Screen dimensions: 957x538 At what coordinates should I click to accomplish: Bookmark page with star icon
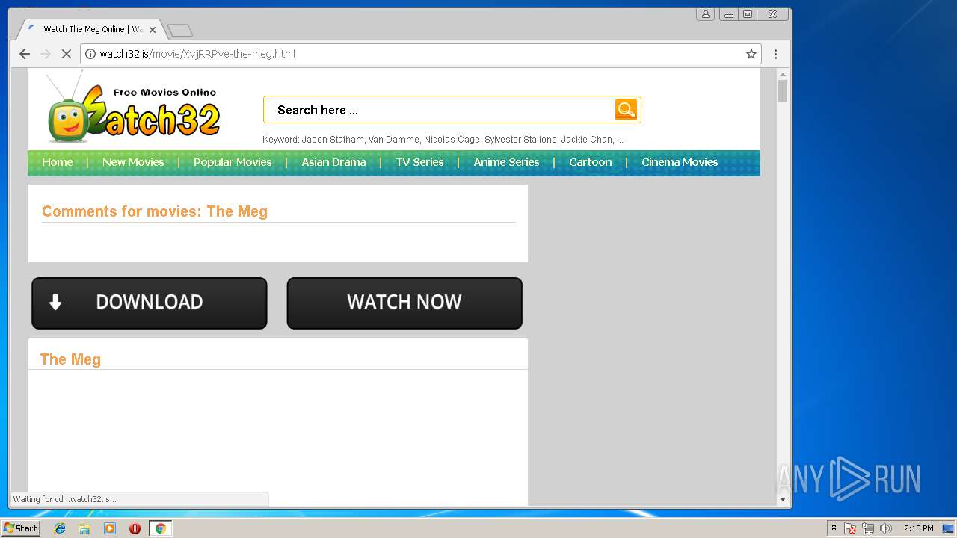[x=751, y=54]
